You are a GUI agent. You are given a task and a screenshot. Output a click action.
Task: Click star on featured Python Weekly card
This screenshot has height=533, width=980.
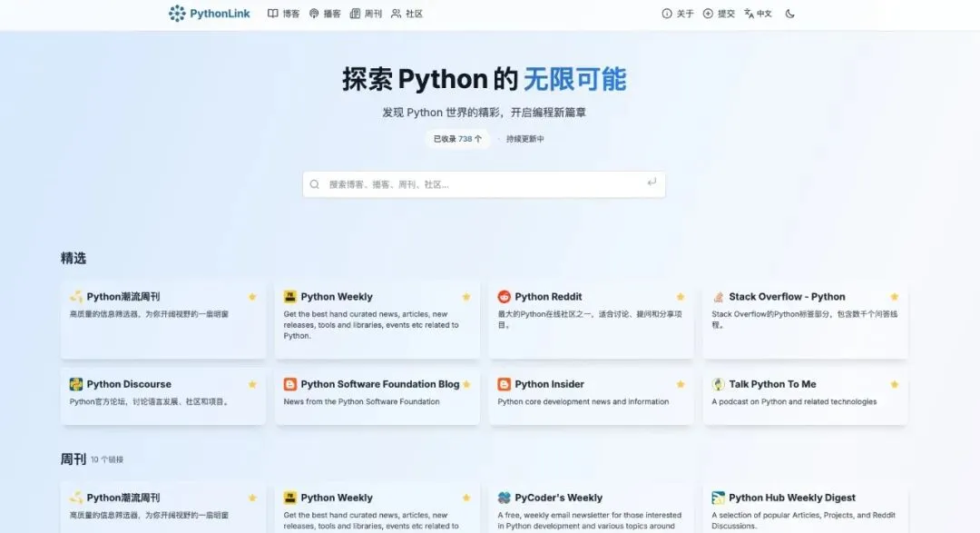tap(466, 297)
